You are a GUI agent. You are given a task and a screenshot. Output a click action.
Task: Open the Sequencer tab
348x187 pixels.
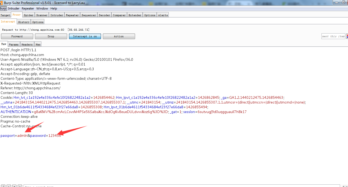(89, 15)
